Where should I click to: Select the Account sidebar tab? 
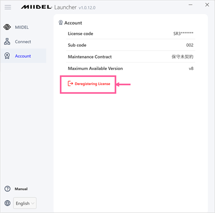[23, 56]
